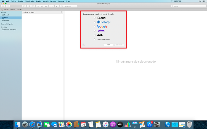Click the filter icon in message list header
Screen dimensions: 207x129
(61, 12)
